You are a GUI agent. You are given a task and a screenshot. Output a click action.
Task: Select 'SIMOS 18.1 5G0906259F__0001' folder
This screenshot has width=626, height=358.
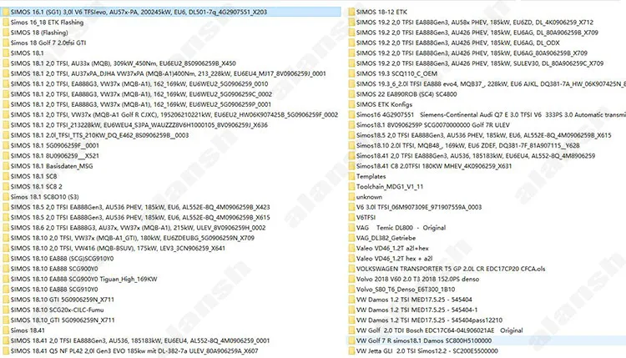(55, 146)
